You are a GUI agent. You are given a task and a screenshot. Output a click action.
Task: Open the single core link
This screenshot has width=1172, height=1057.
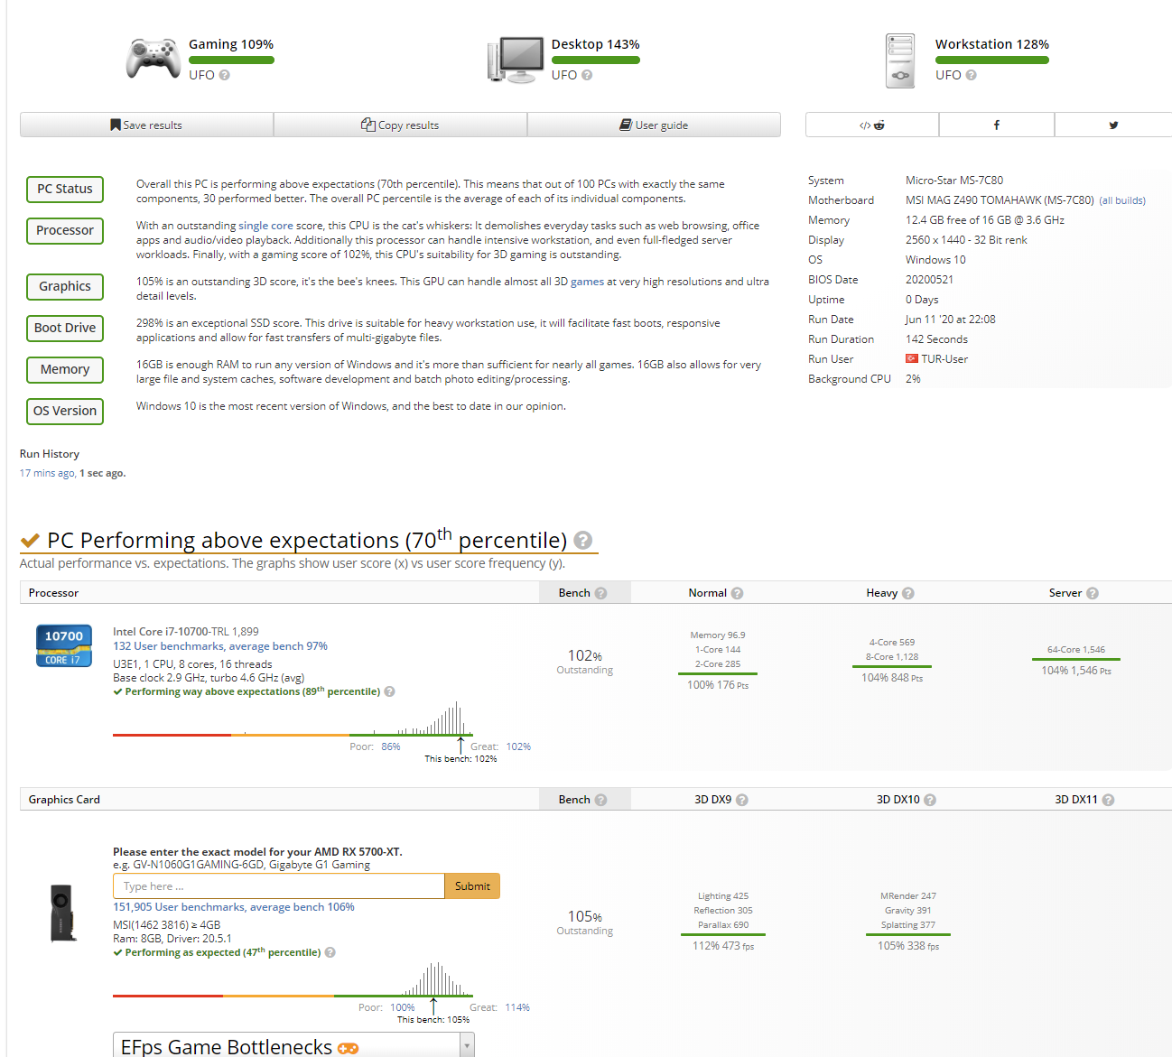coord(265,226)
